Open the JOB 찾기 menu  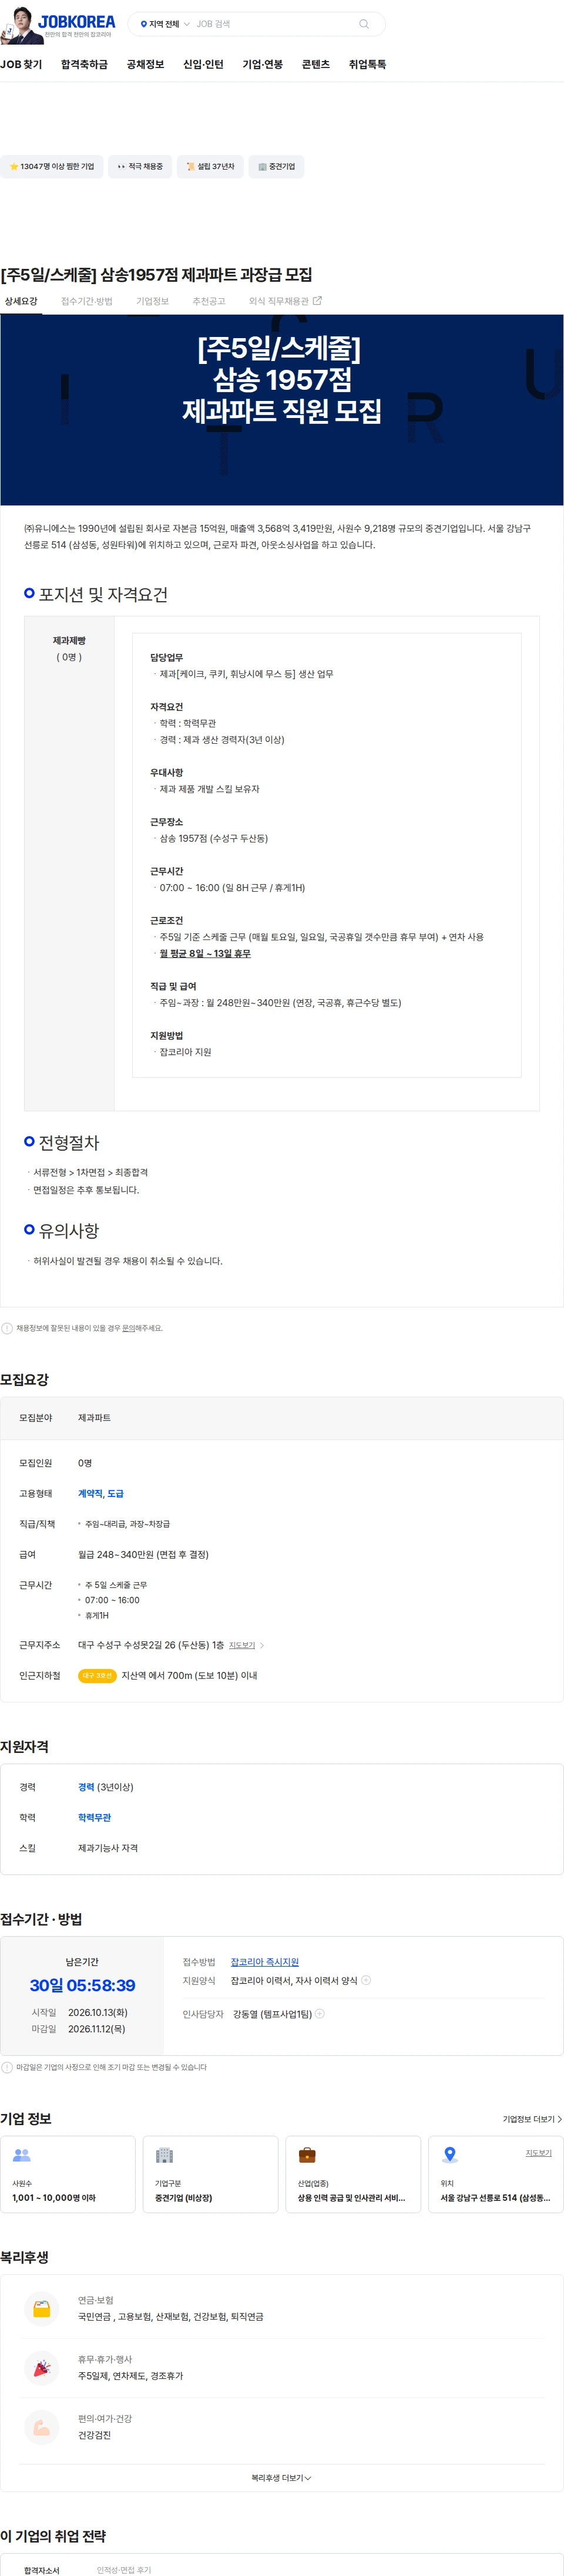click(21, 64)
